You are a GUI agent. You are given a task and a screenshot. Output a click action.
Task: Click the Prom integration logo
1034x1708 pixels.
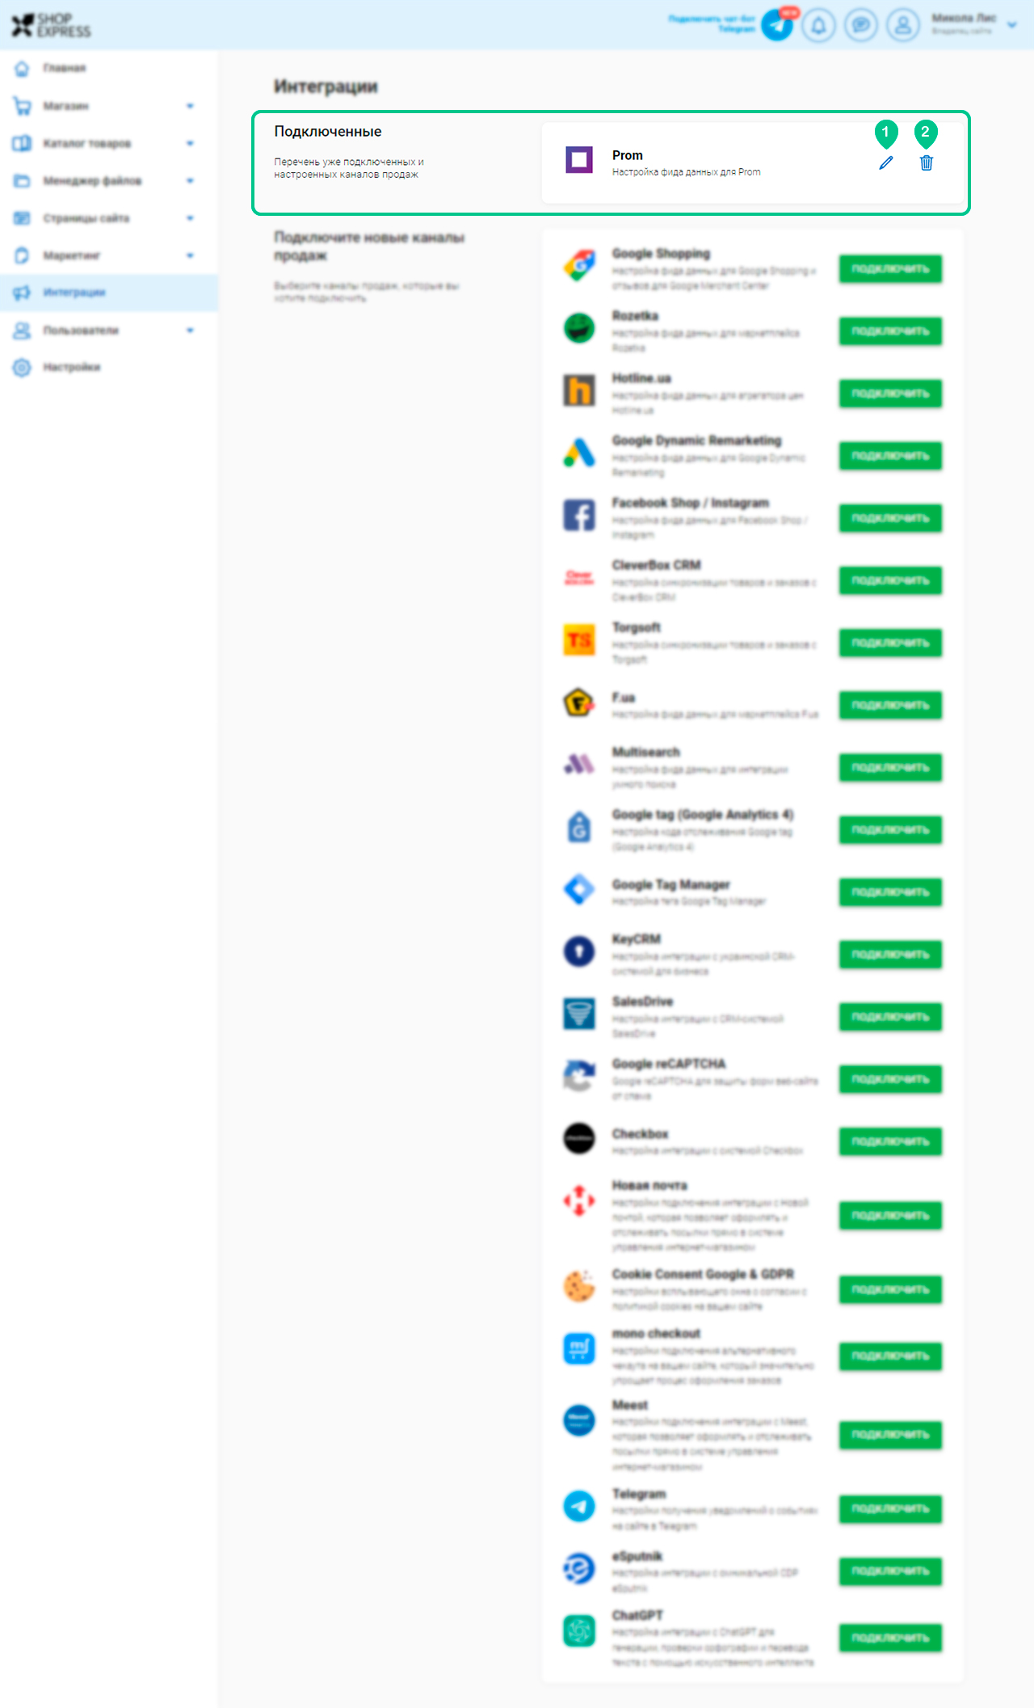[x=579, y=160]
